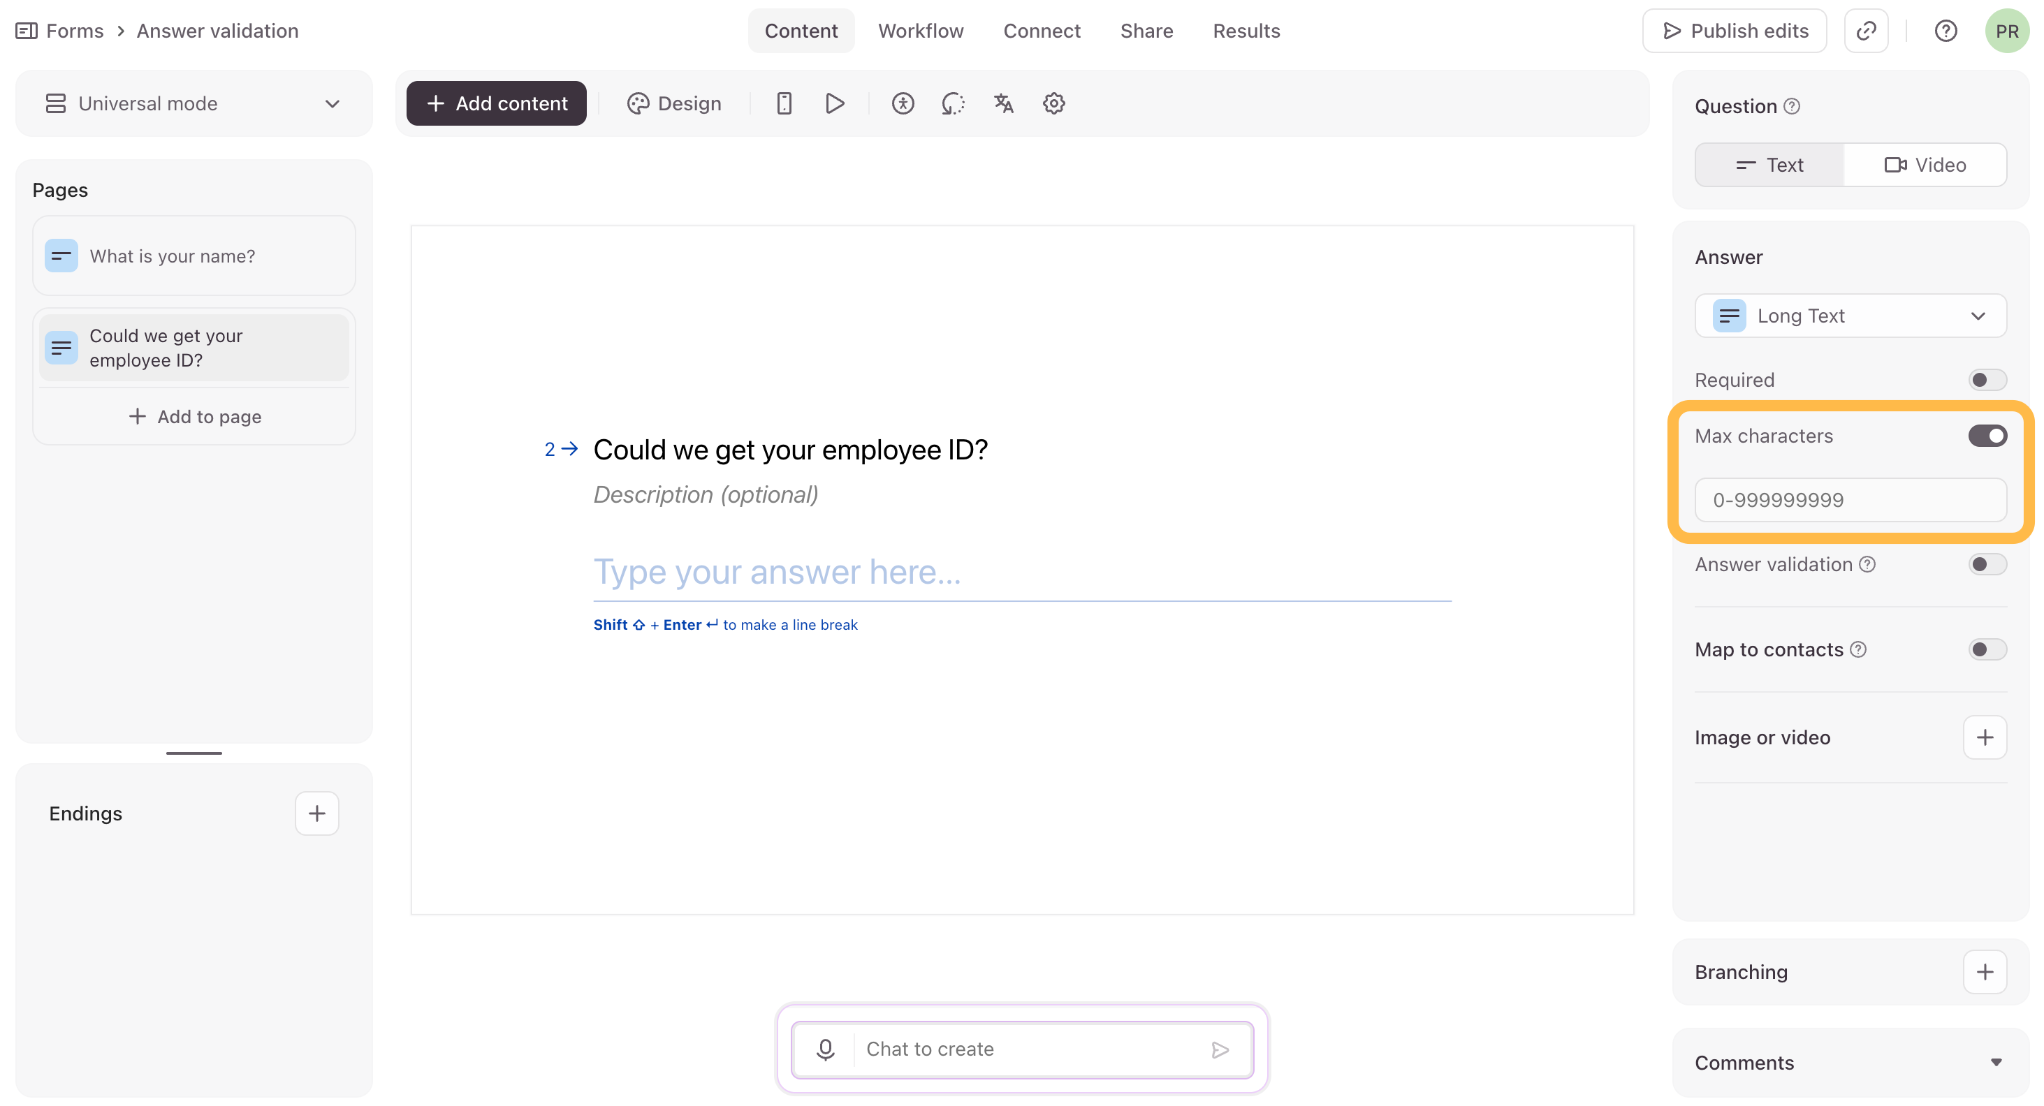The image size is (2044, 1106).
Task: Click the Add content button
Action: 497,103
